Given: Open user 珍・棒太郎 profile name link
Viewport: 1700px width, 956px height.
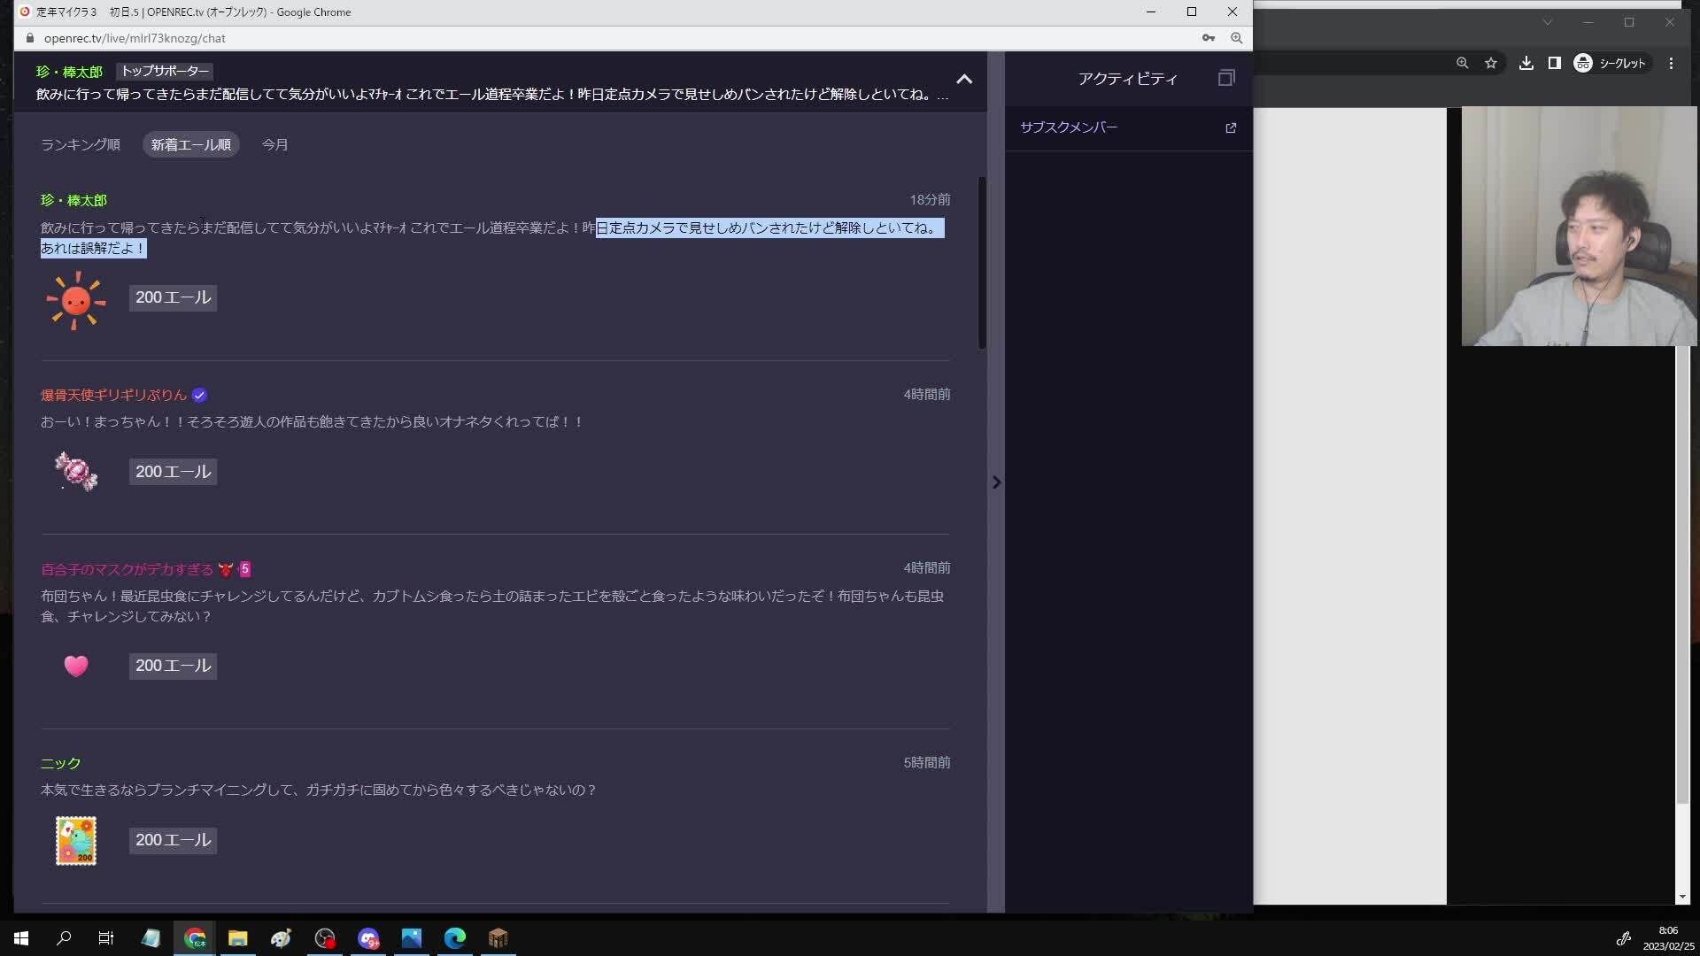Looking at the screenshot, I should coord(73,200).
